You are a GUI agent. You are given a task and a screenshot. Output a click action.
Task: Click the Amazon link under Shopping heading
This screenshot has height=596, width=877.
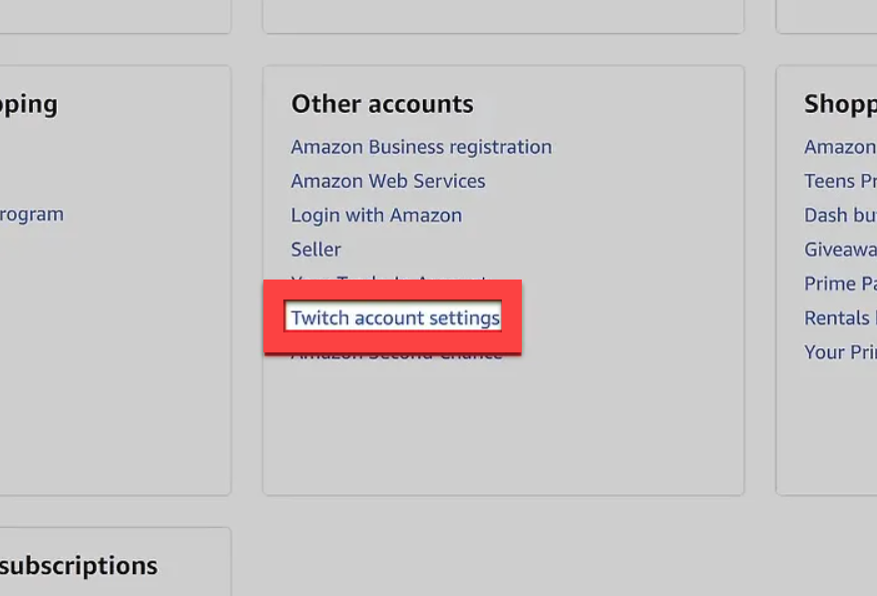(838, 147)
